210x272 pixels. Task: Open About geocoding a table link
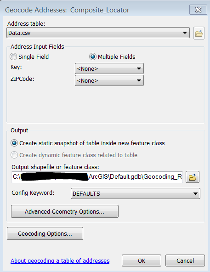click(60, 261)
